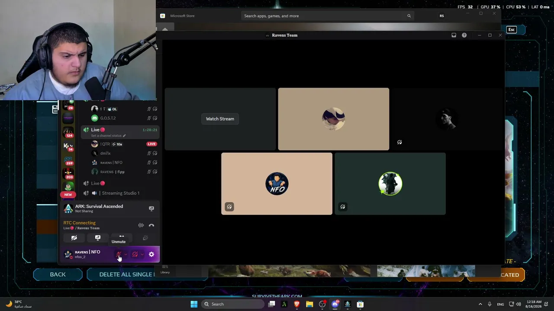Open File Explorer from taskbar
Viewport: 554px width, 311px height.
click(309, 304)
